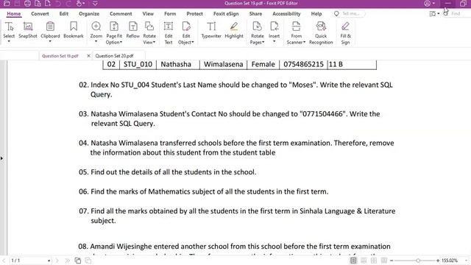The image size is (471, 265).
Task: Select continuous page view mode icon
Action: pos(364,261)
